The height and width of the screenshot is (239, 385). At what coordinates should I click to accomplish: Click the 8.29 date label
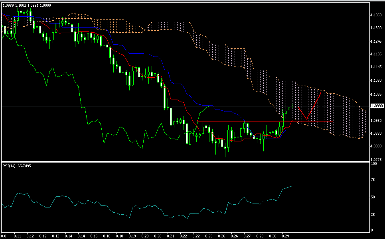click(x=286, y=236)
